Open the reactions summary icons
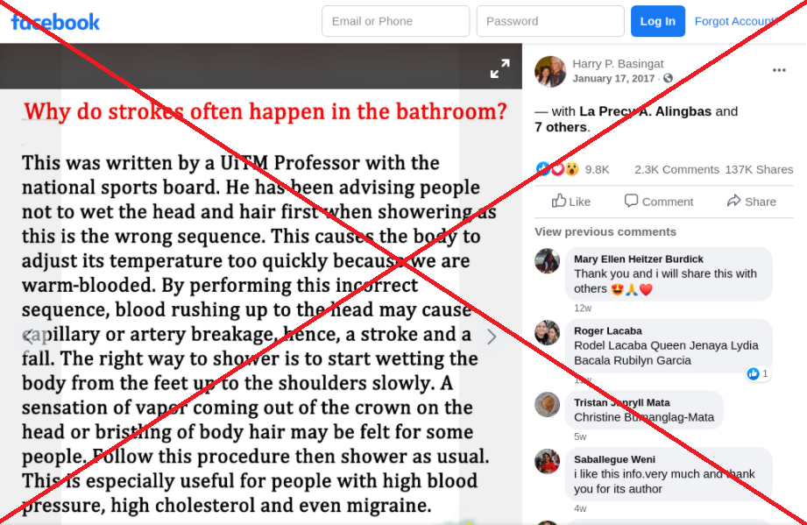Image resolution: width=807 pixels, height=525 pixels. [557, 169]
